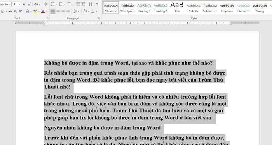Apply the Title style
This screenshot has height=145, width=272.
(x=177, y=8)
